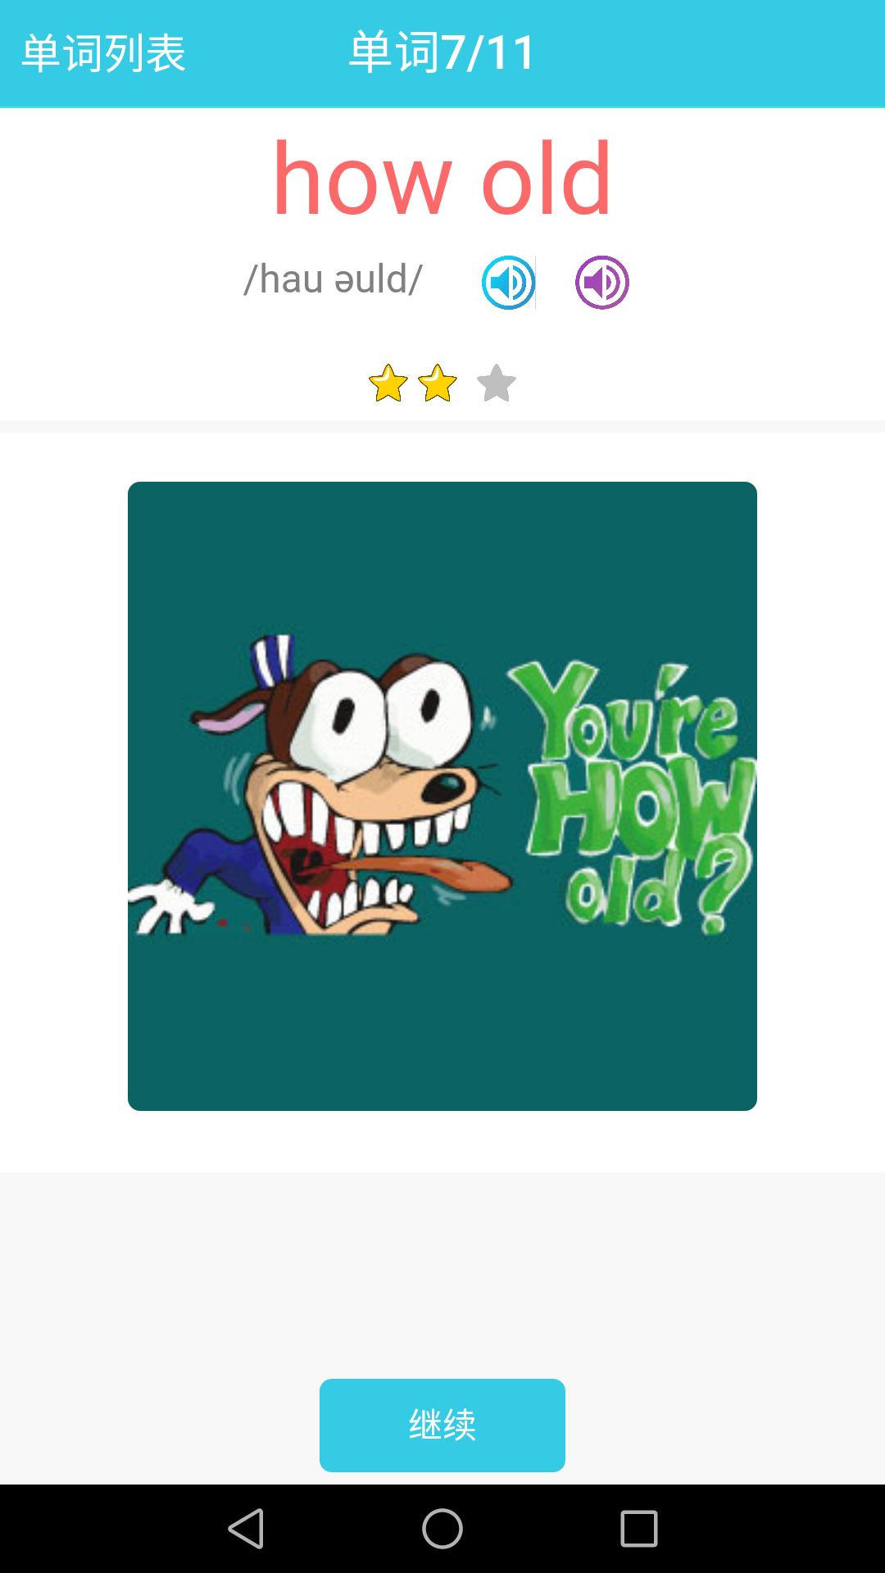885x1573 pixels.
Task: Tap the phonetic text /hau əuld/
Action: tap(334, 279)
